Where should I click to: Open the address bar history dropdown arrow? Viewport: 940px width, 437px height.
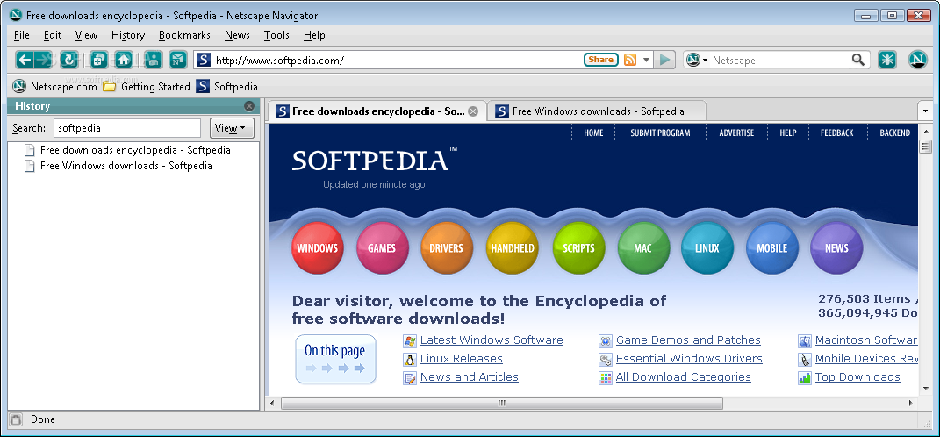(x=646, y=60)
